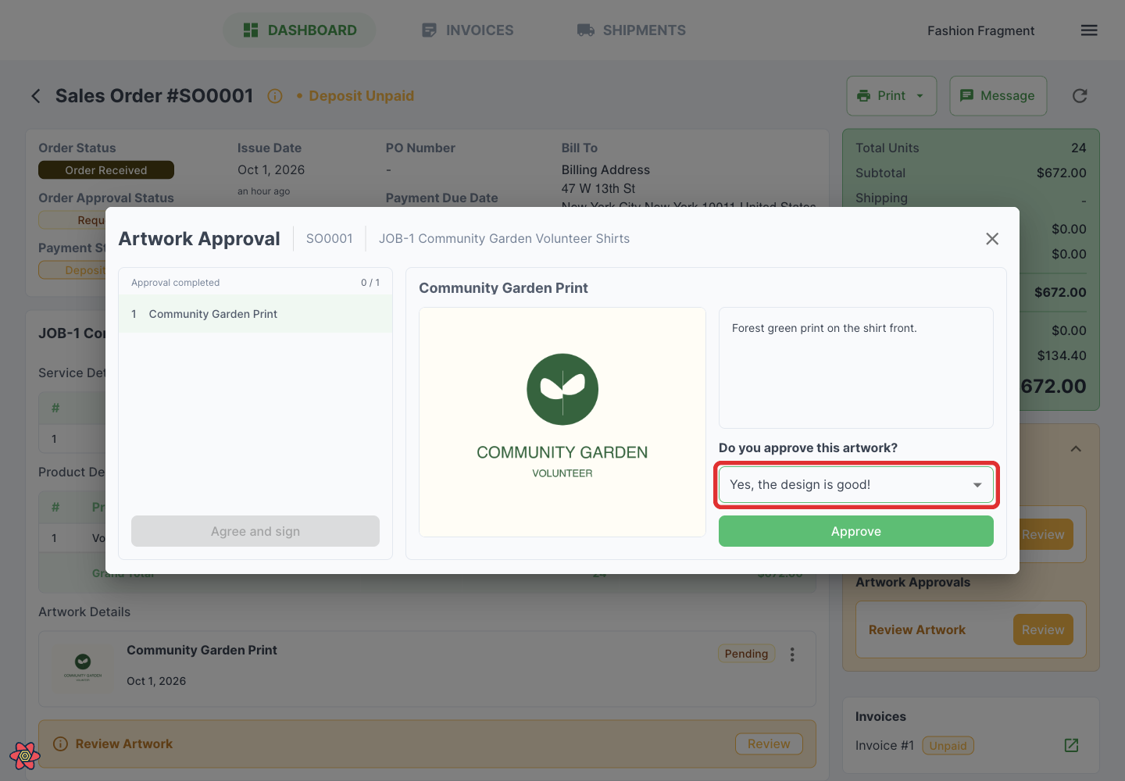Click the Fashion Fragment account name
The height and width of the screenshot is (781, 1125).
[980, 30]
